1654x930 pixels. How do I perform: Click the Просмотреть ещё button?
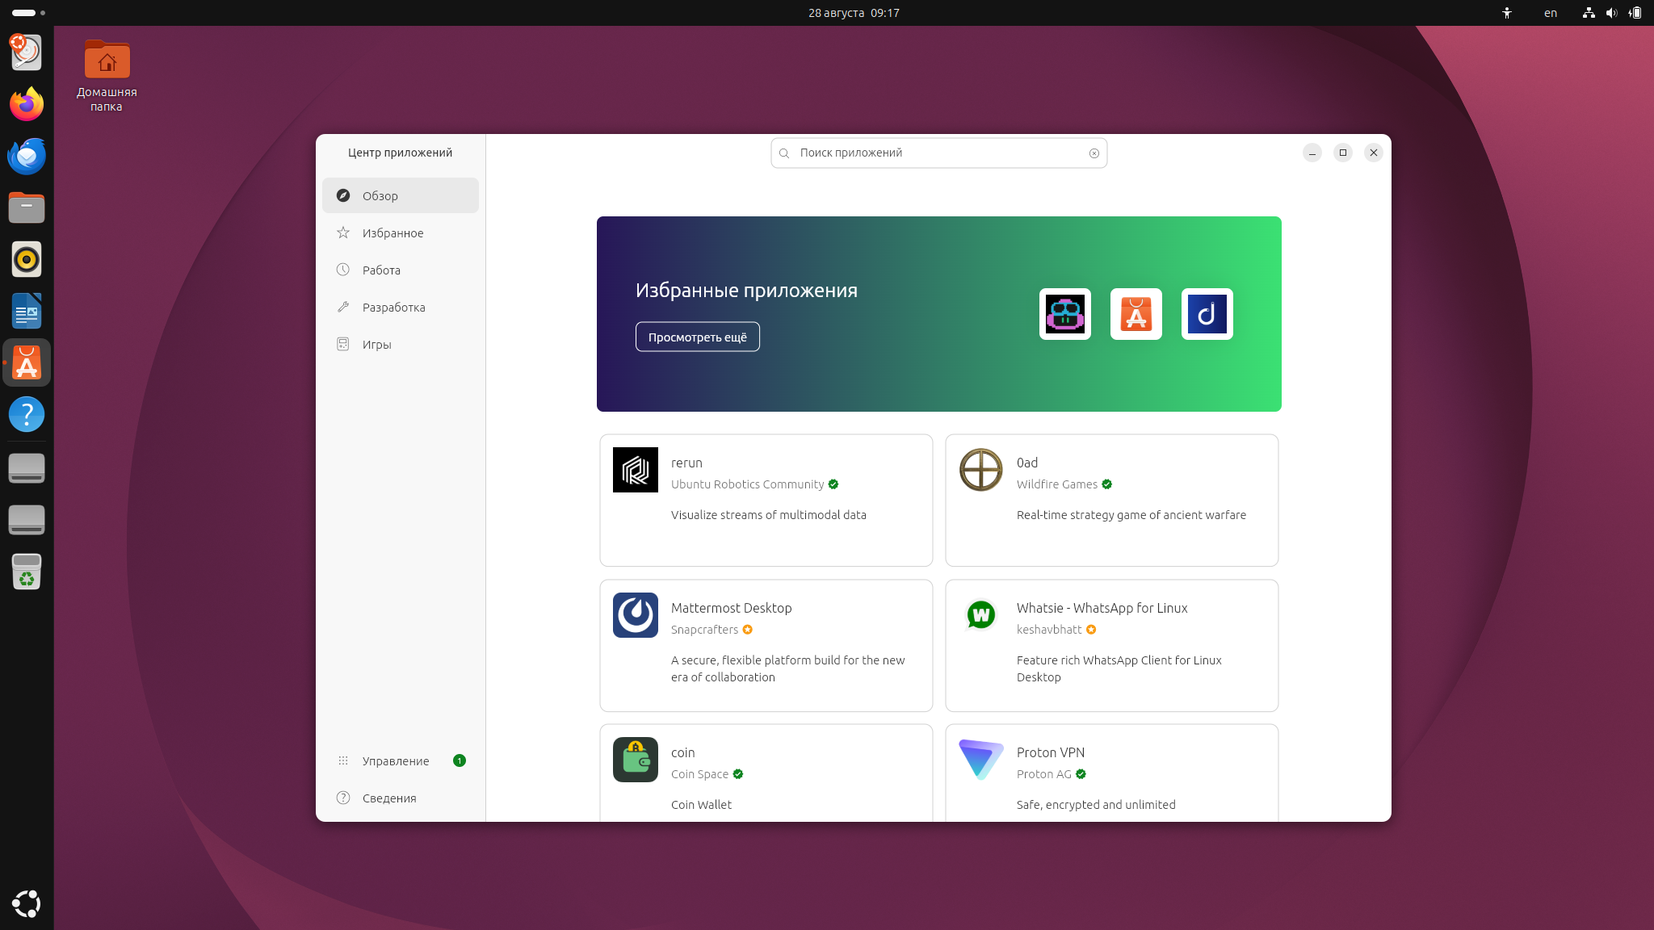click(x=698, y=337)
